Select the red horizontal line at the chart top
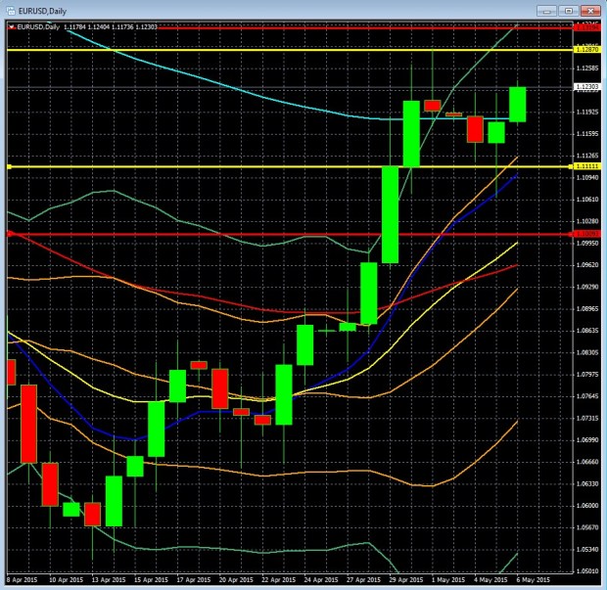 [294, 28]
